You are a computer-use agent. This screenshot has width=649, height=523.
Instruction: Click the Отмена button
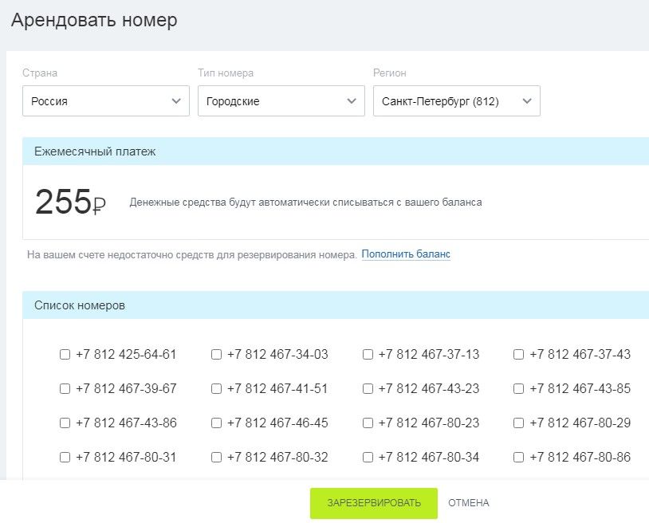pyautogui.click(x=469, y=503)
